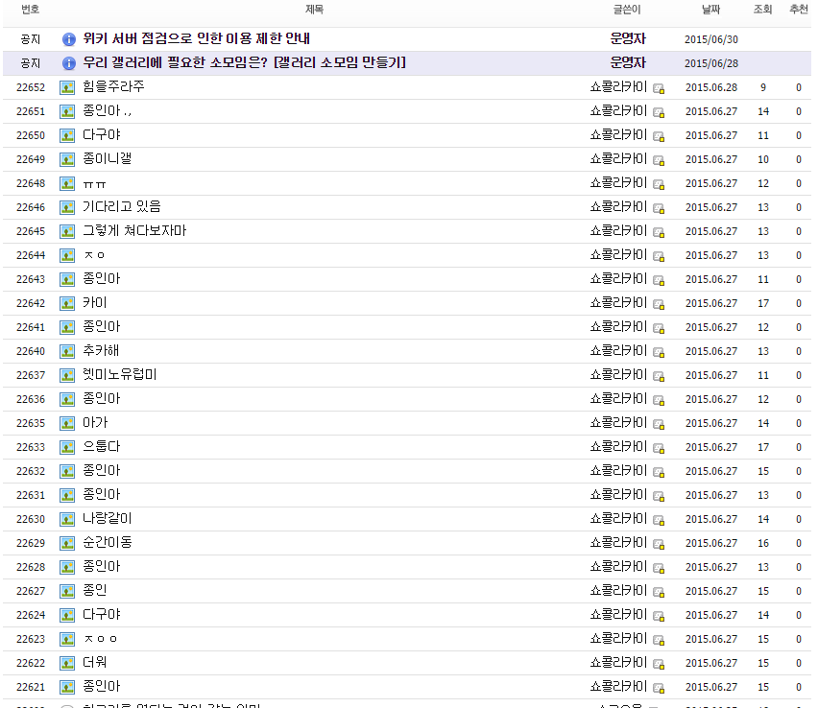Open the post titled 으틑다
The image size is (818, 708).
pos(102,446)
